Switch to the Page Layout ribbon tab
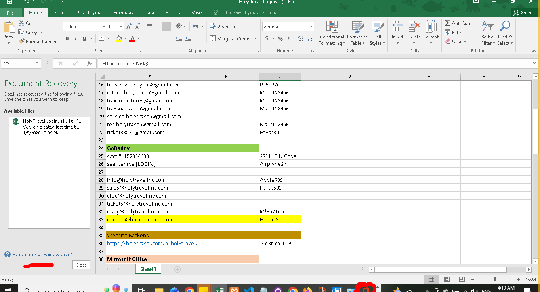 point(89,13)
